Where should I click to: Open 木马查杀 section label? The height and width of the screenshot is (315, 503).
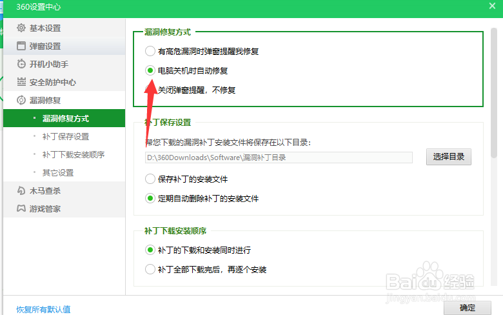45,191
